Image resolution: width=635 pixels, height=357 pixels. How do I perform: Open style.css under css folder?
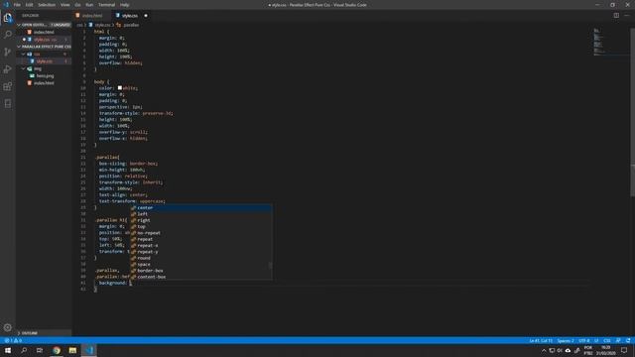click(44, 61)
